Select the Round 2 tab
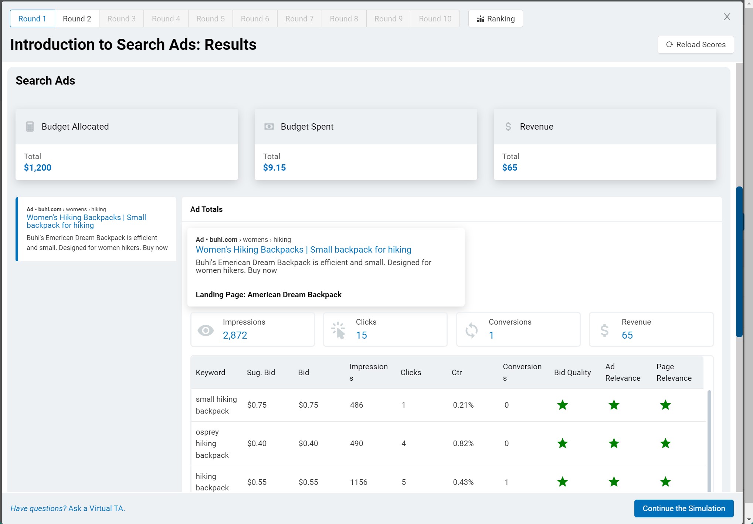The width and height of the screenshot is (753, 524). pyautogui.click(x=77, y=18)
